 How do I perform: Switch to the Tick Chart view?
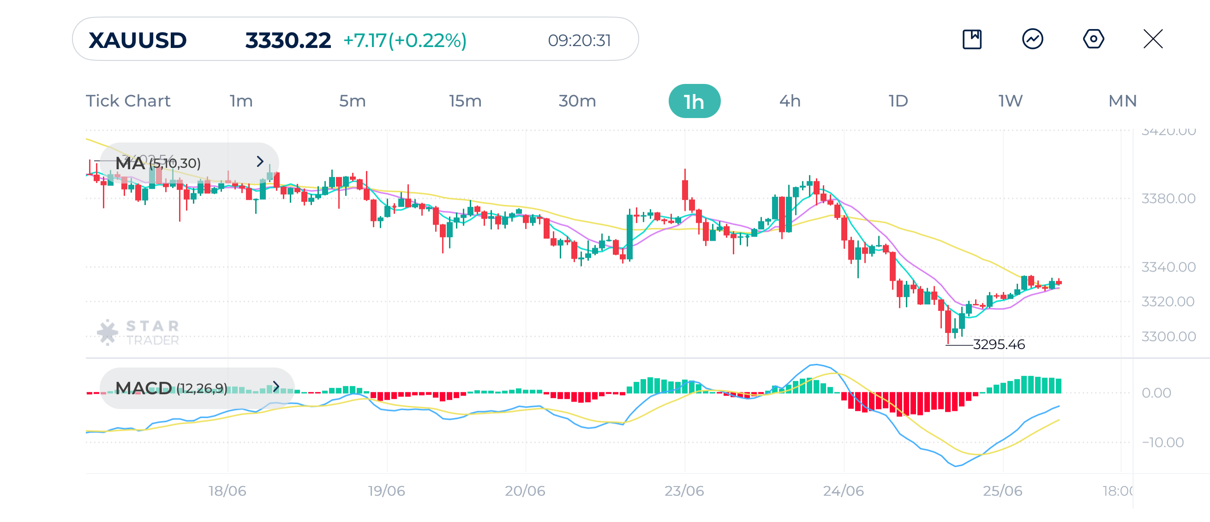tap(128, 101)
